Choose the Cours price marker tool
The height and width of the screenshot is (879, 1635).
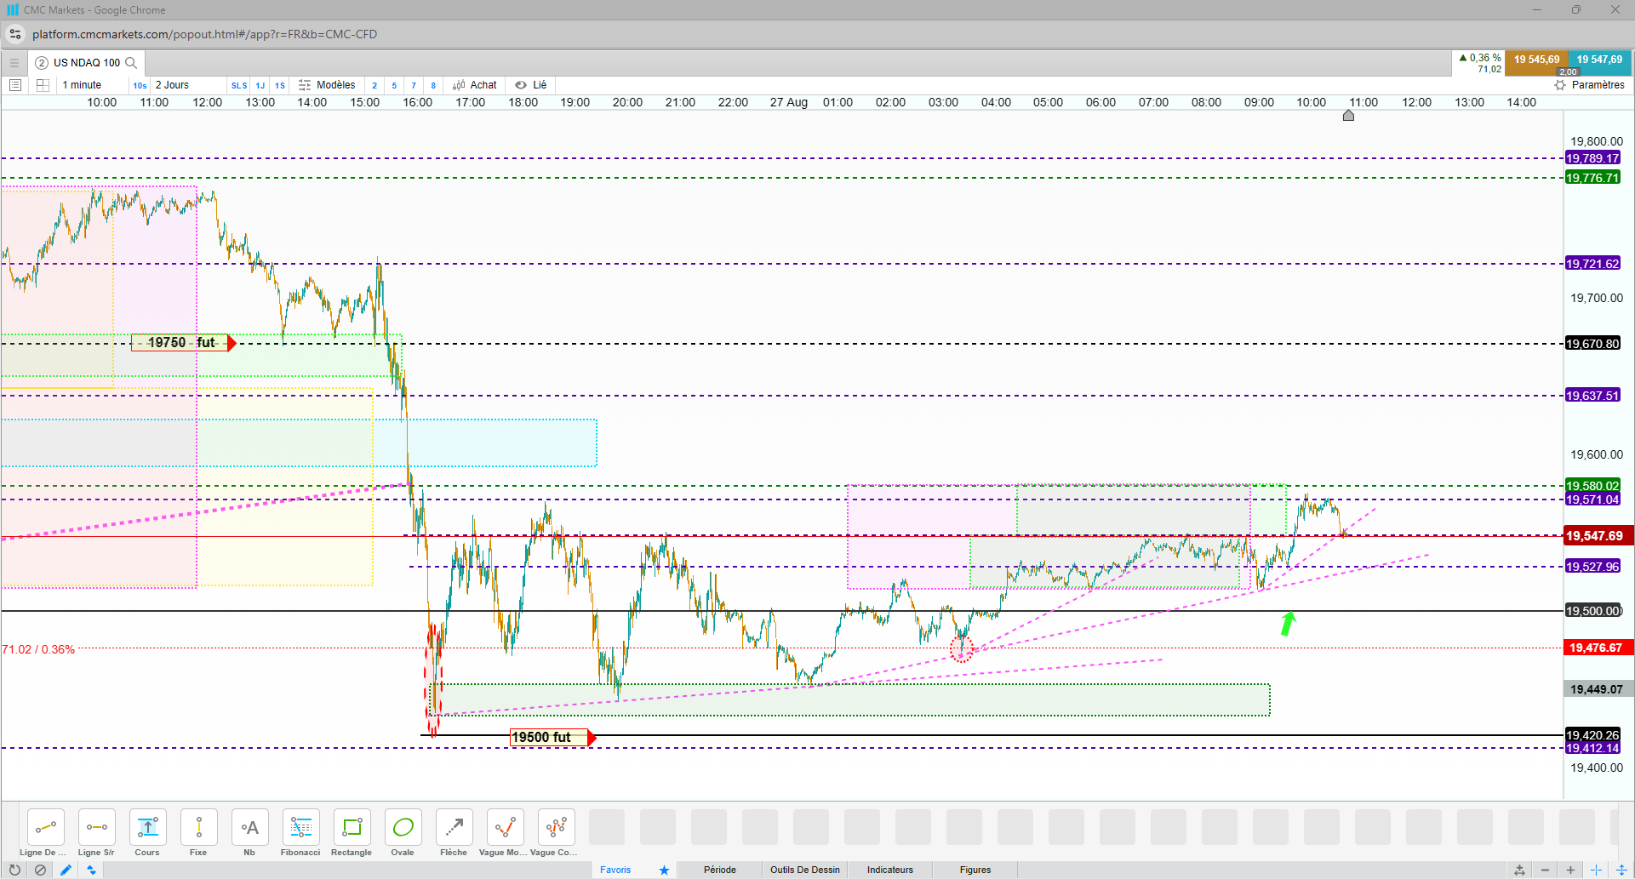tap(147, 827)
